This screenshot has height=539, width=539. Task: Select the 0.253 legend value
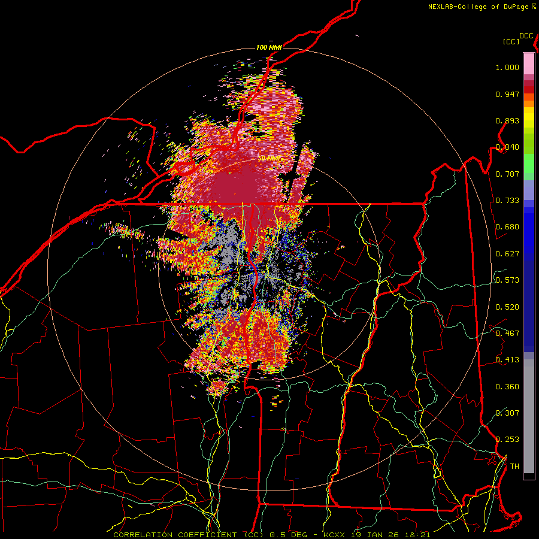[x=507, y=440]
